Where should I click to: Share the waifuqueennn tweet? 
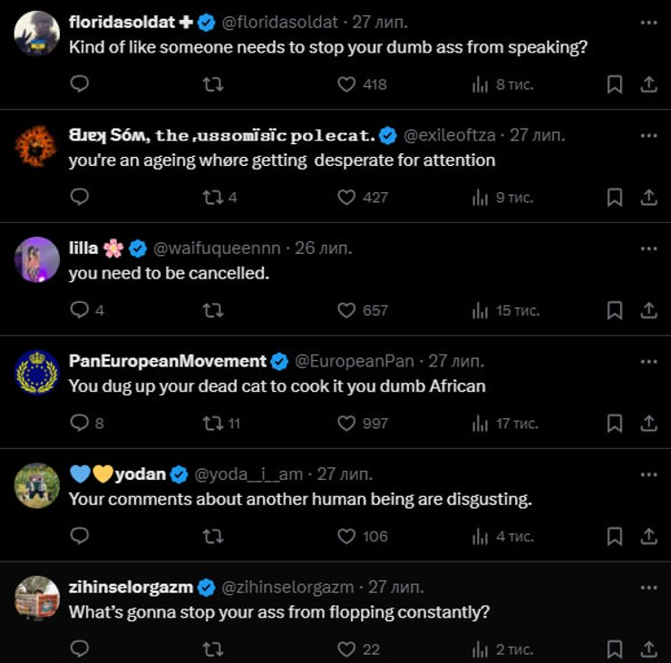[648, 310]
